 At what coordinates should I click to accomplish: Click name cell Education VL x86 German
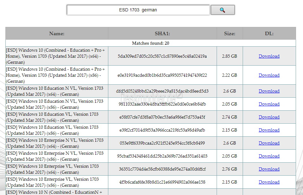click(x=57, y=130)
